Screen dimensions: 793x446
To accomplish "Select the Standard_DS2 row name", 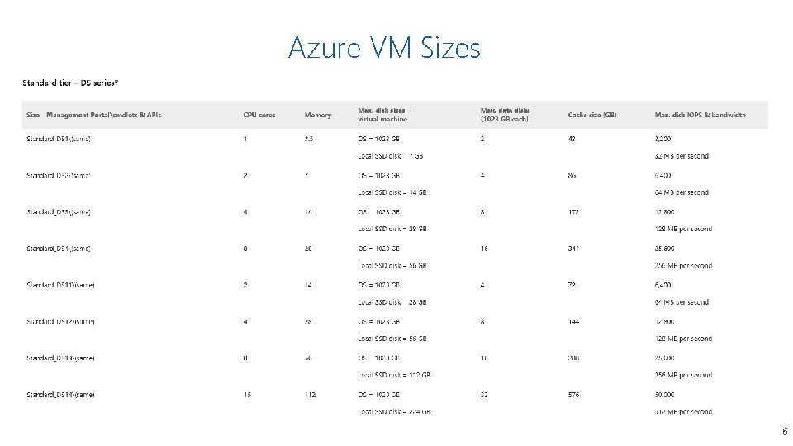I will tap(59, 175).
